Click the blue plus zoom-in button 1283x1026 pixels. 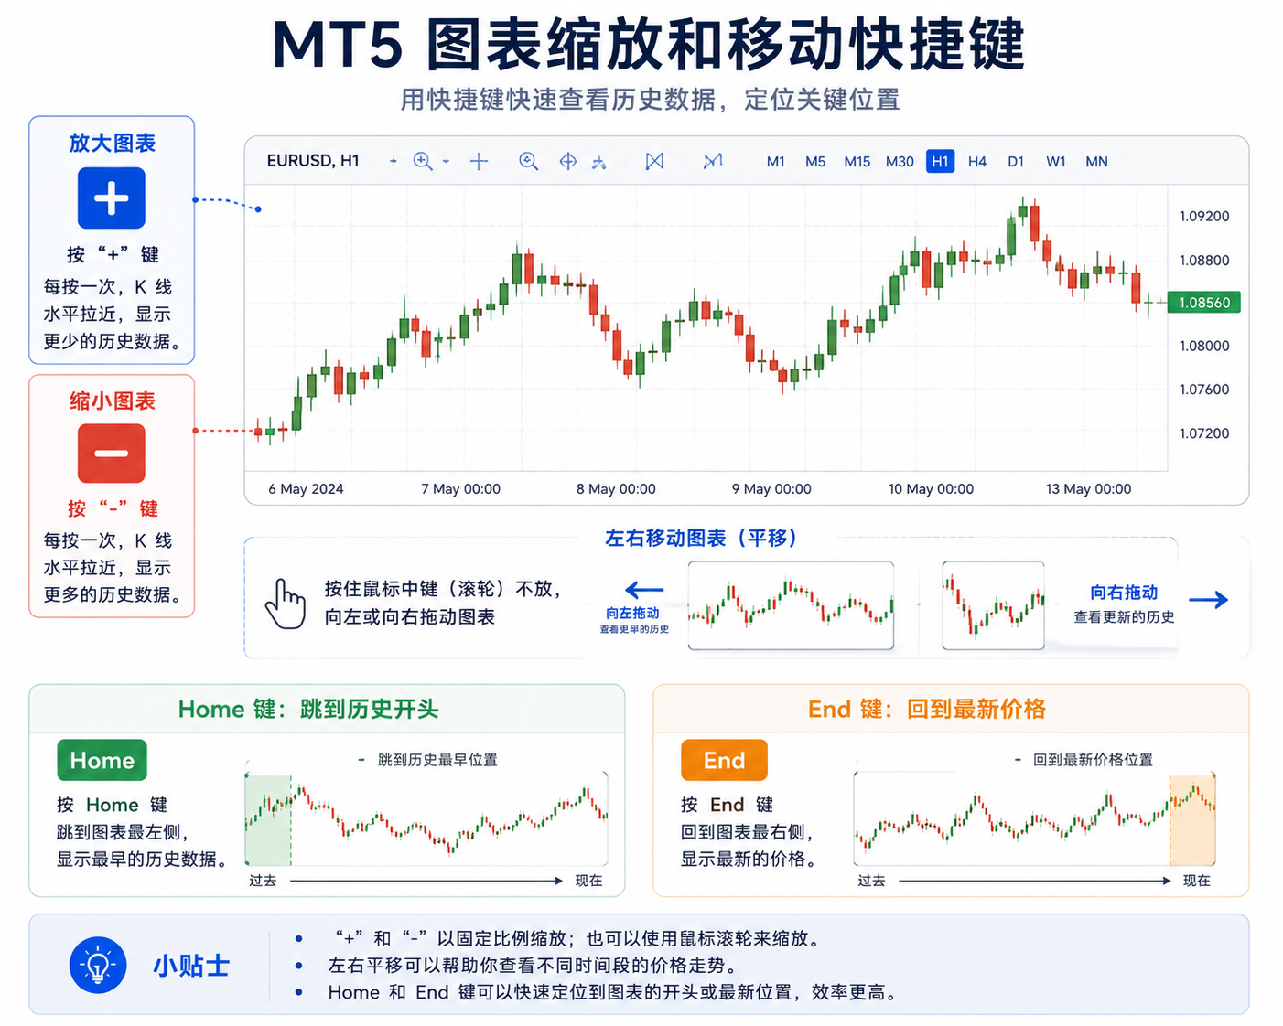tap(112, 198)
